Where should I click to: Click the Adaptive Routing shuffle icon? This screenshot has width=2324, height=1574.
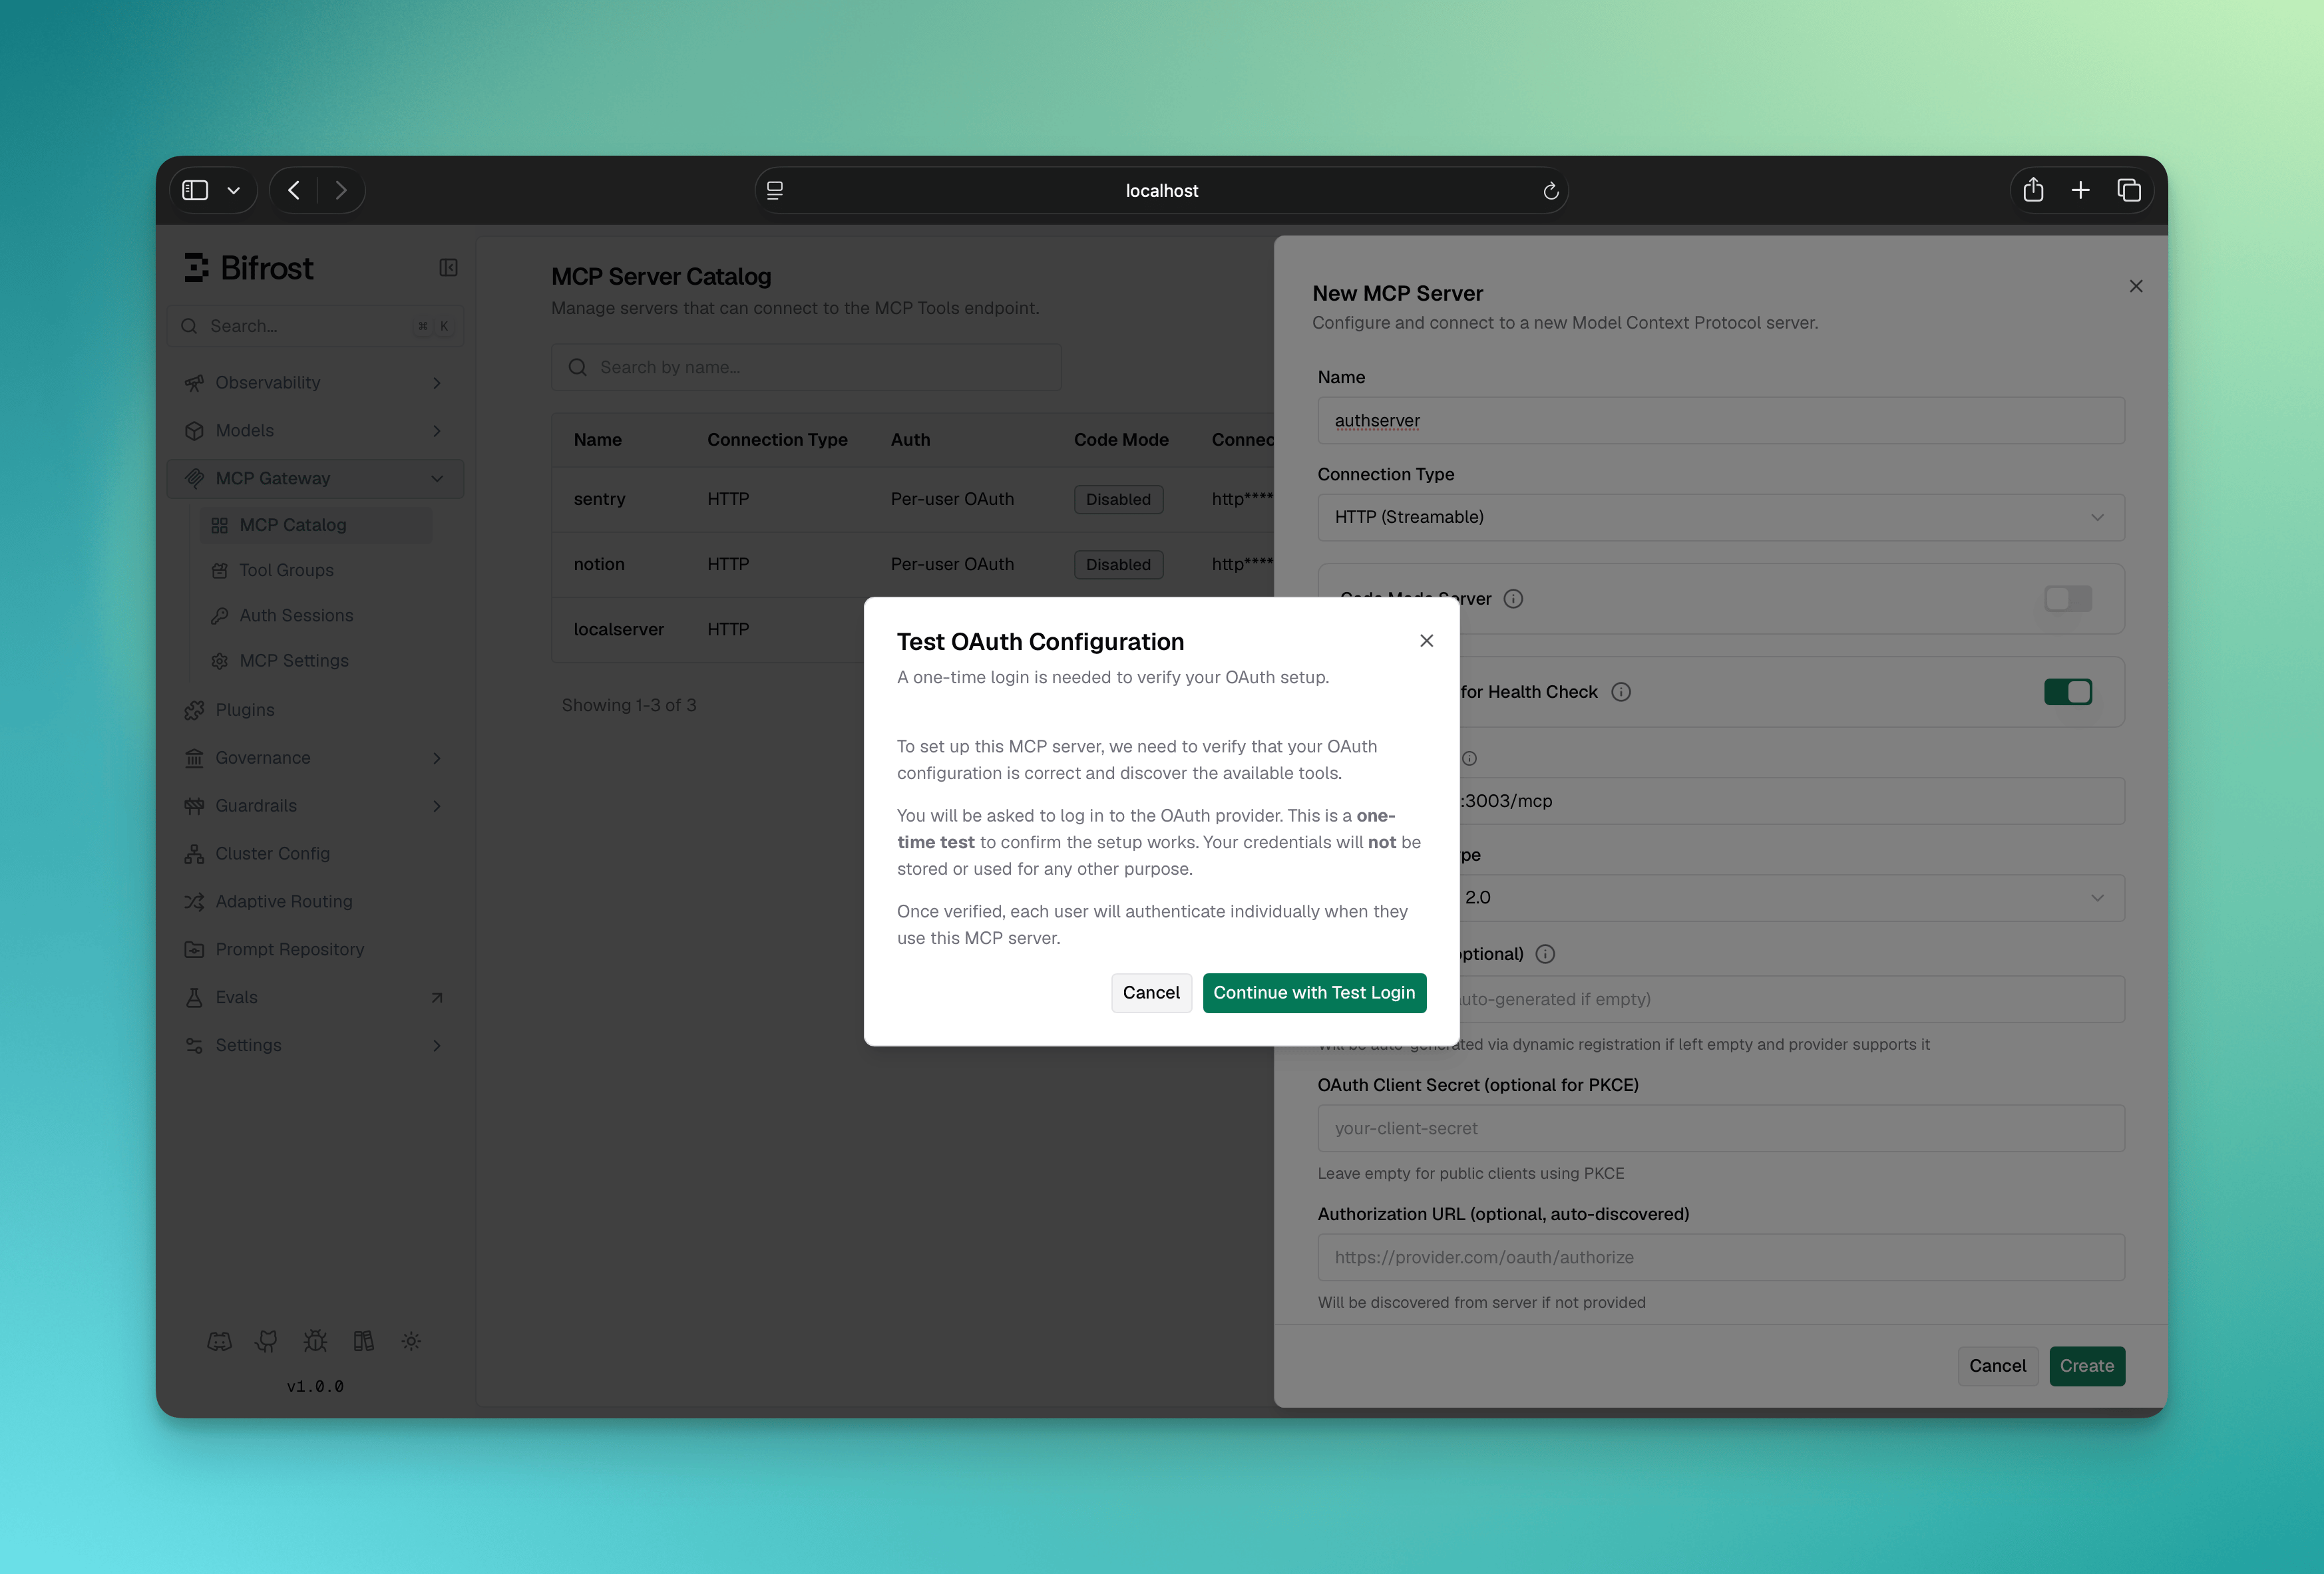pos(194,901)
